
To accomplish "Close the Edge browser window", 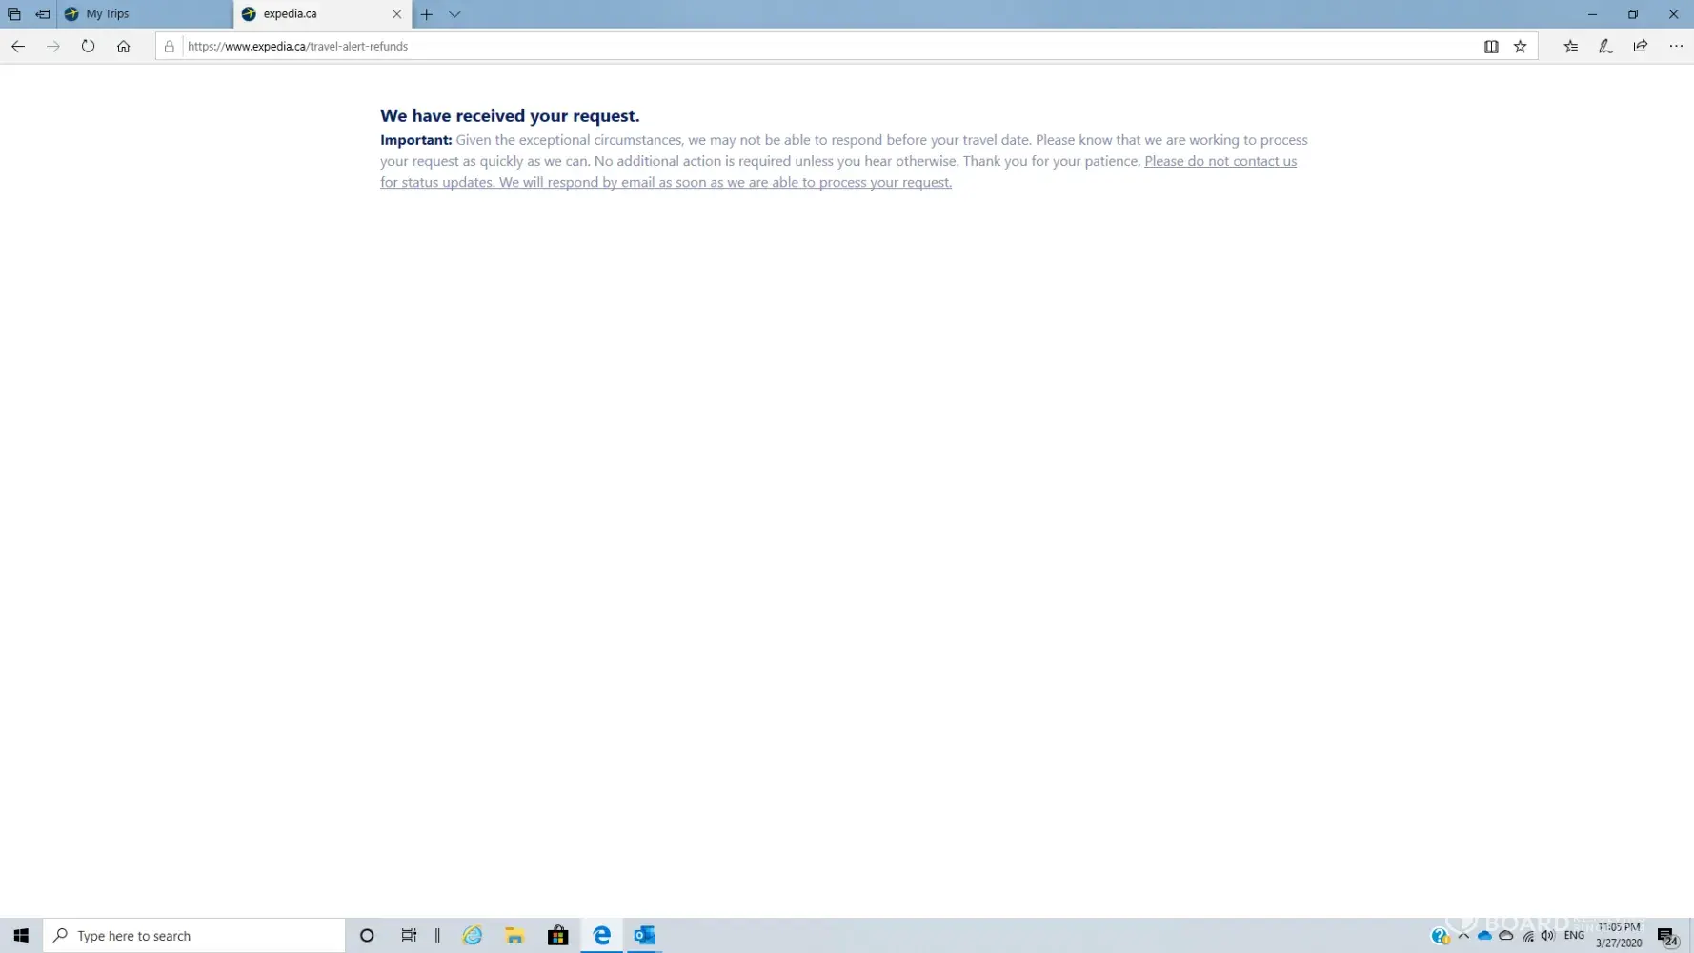I will click(x=1674, y=14).
